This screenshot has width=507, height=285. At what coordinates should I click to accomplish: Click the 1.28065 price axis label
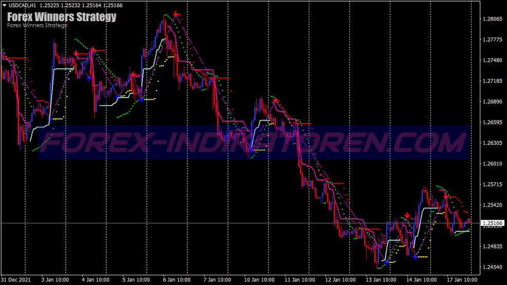(492, 19)
